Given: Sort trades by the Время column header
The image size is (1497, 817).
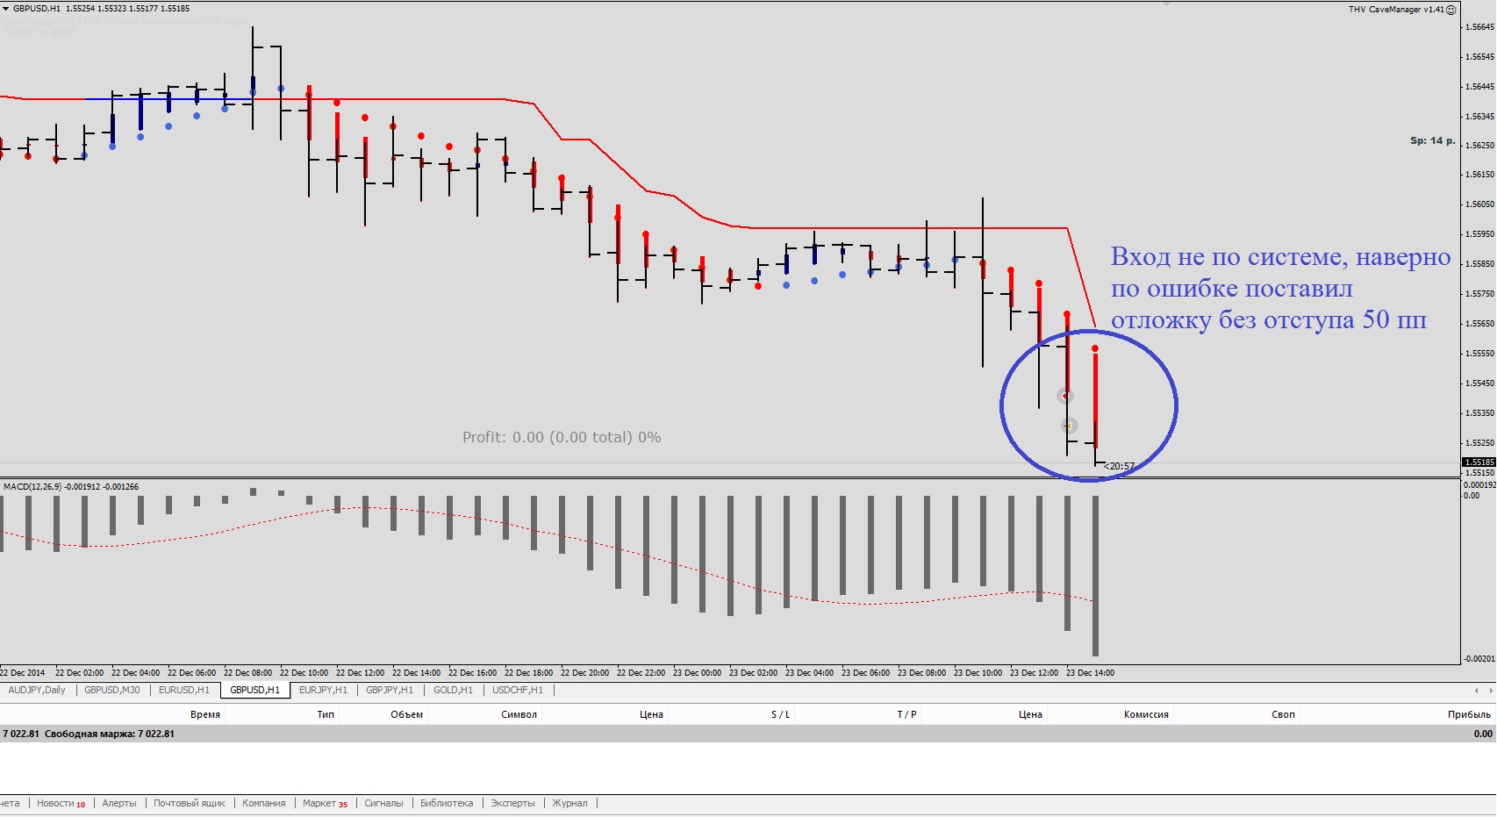Looking at the screenshot, I should pos(205,714).
